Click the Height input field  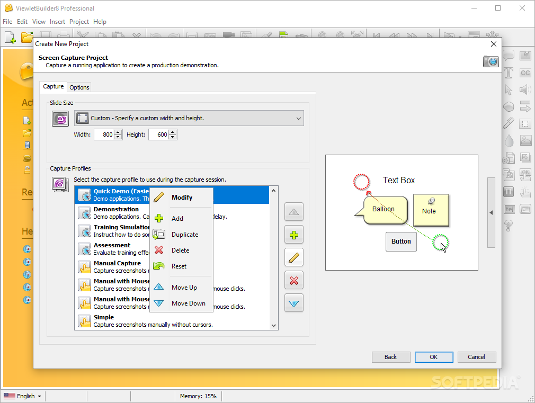coord(158,135)
